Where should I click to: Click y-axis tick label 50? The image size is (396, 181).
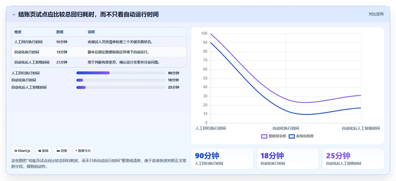click(x=205, y=78)
